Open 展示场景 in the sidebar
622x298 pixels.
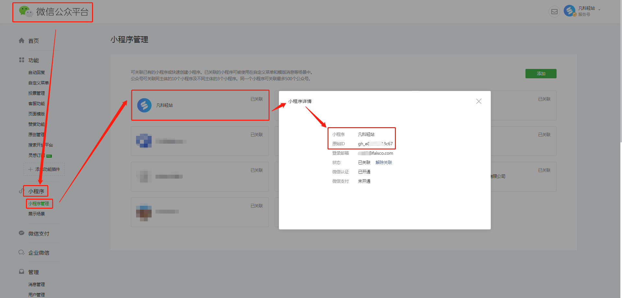coord(37,214)
